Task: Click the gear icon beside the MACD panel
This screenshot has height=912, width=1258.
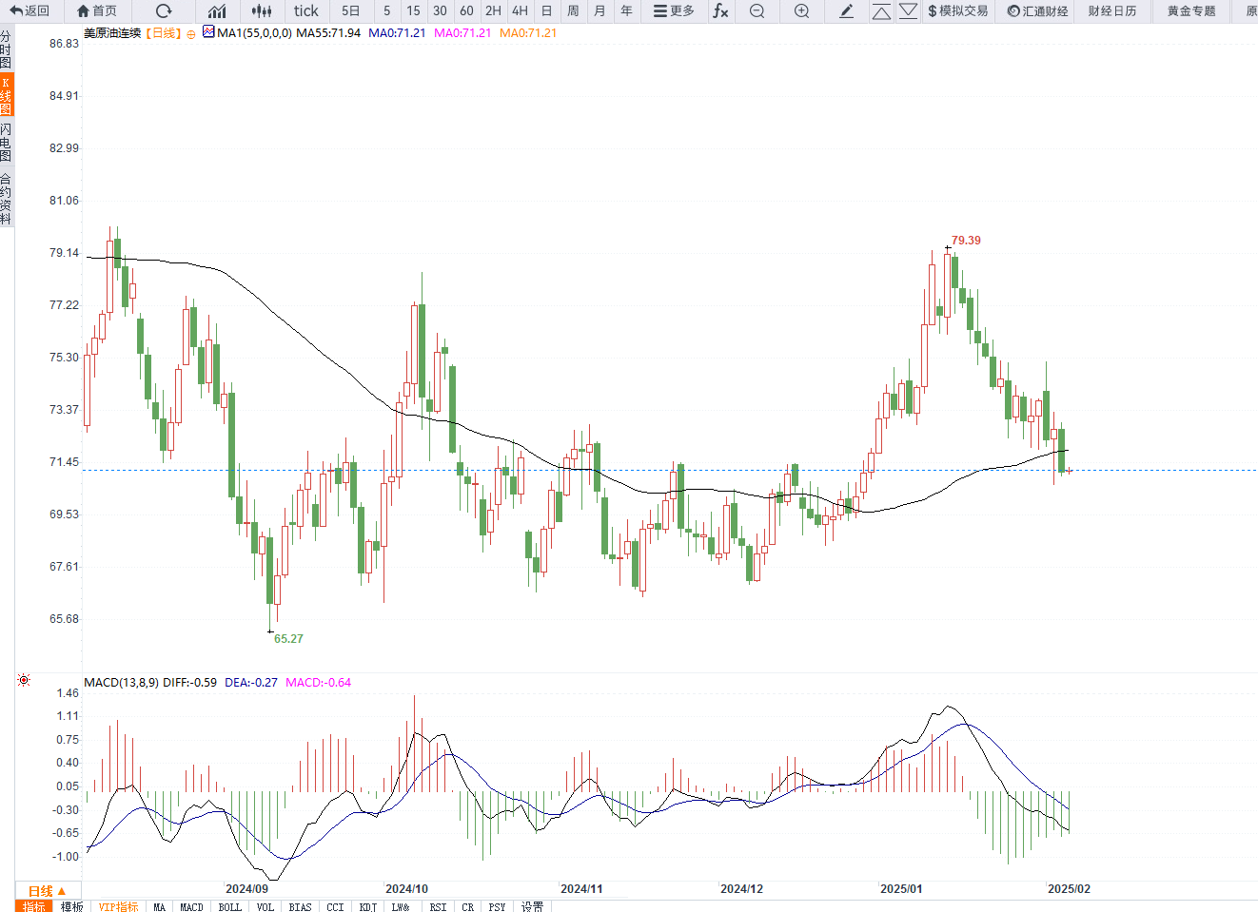Action: [x=24, y=680]
